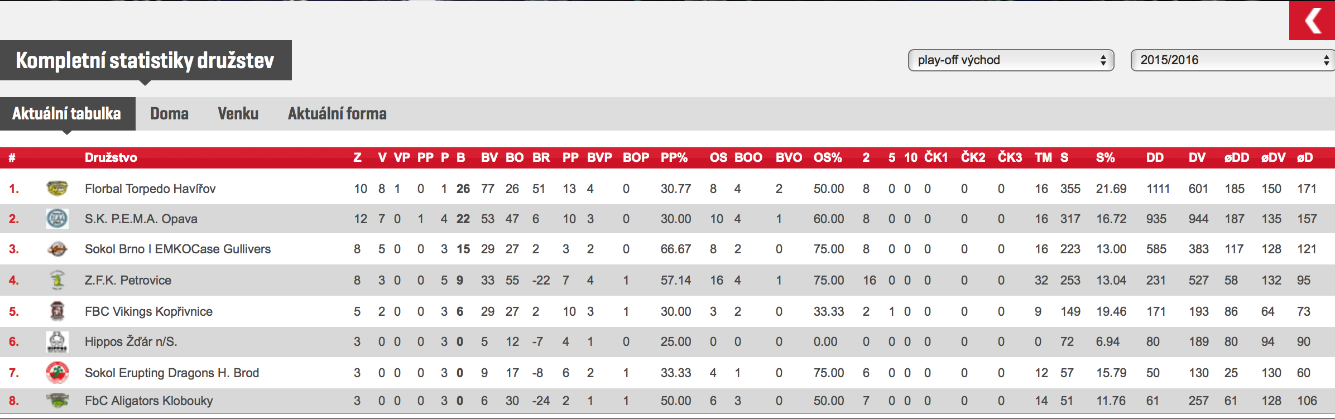1335x419 pixels.
Task: Click the FBC Vikings Kopřivnice team logo
Action: pyautogui.click(x=57, y=311)
